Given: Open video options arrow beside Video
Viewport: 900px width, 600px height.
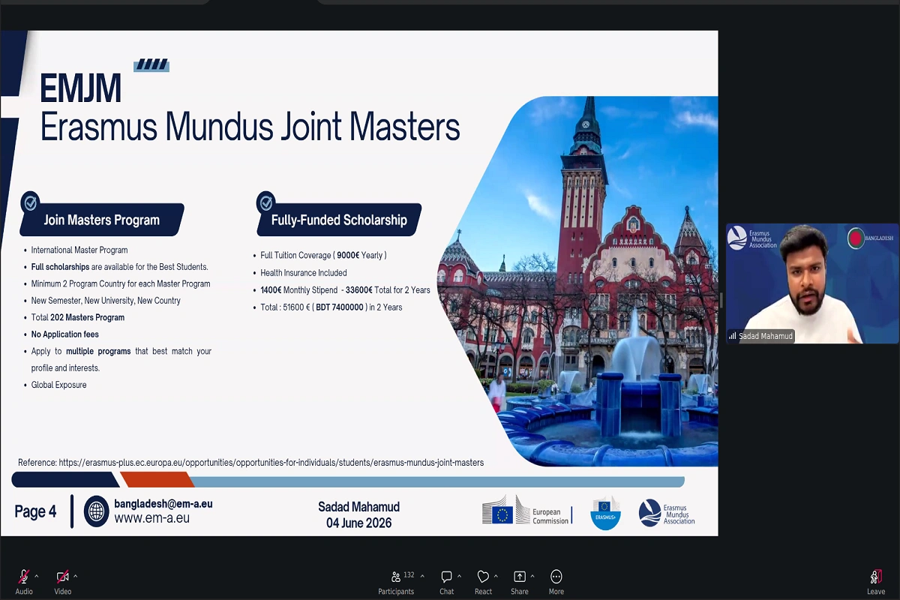Looking at the screenshot, I should click(75, 576).
